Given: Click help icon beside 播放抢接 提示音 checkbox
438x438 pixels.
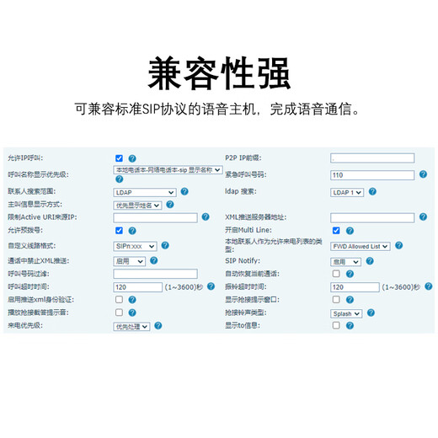Looking at the screenshot, I should [x=132, y=312].
